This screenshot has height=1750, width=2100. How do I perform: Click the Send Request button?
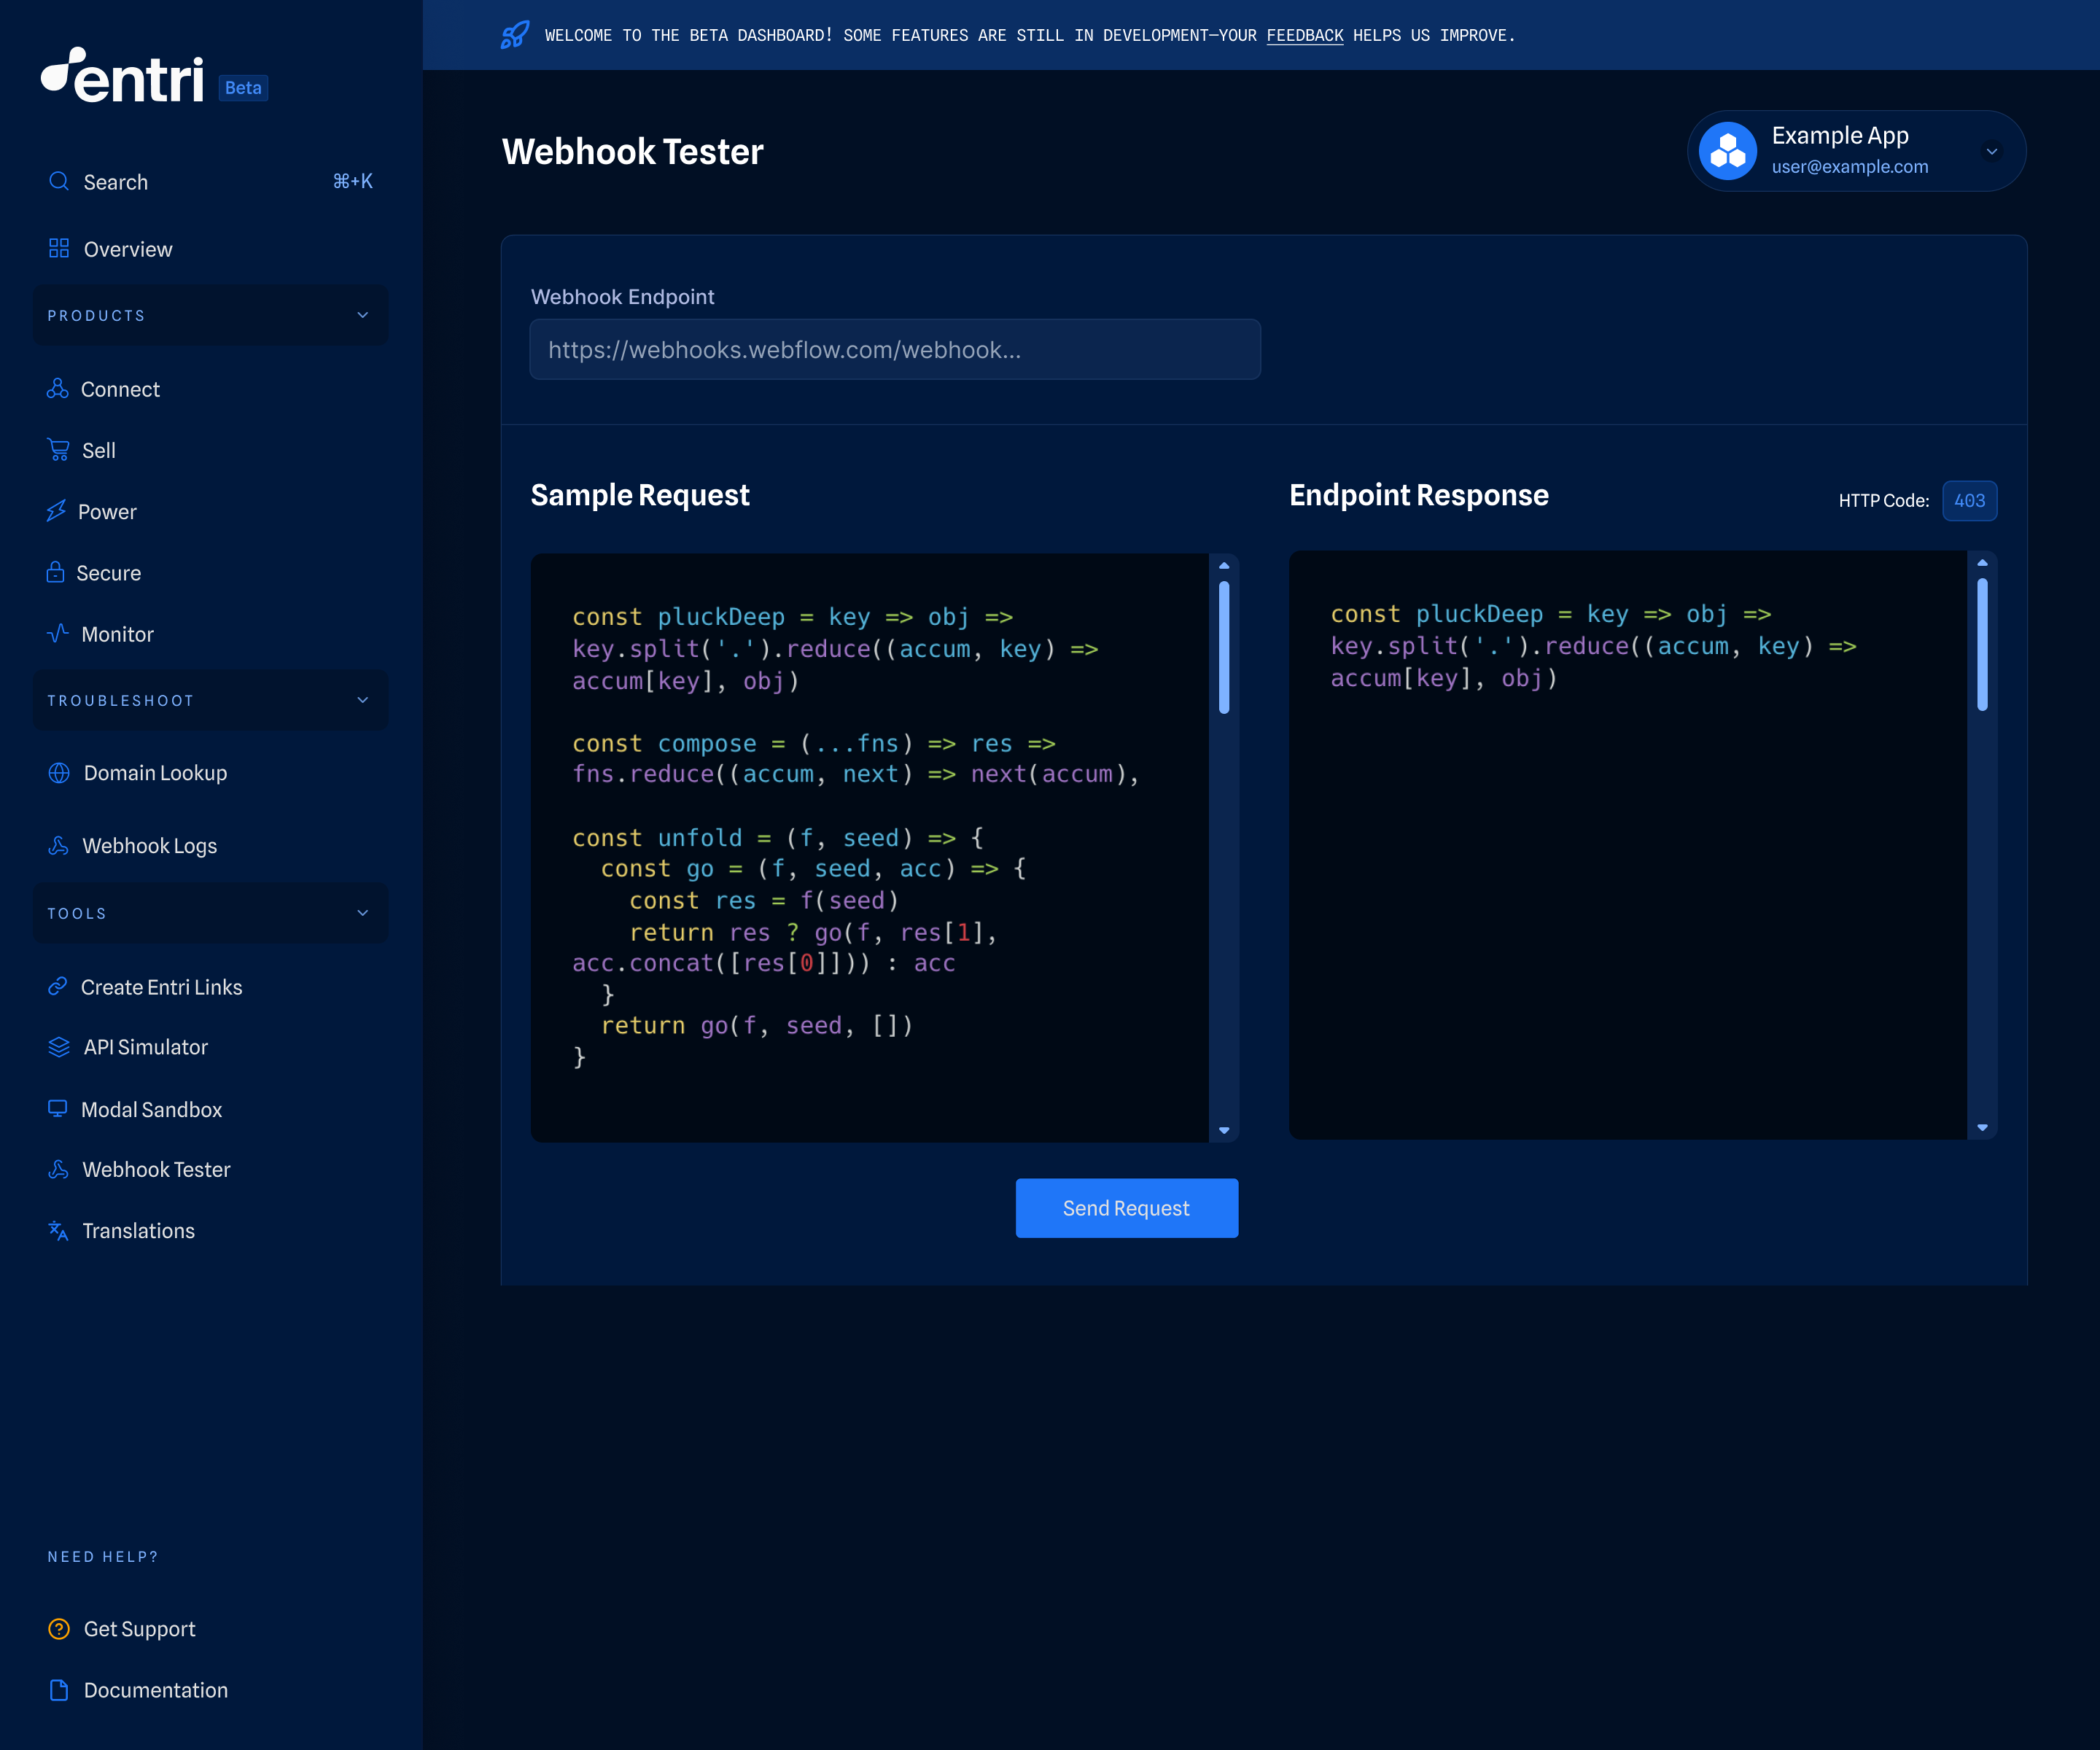click(x=1127, y=1208)
